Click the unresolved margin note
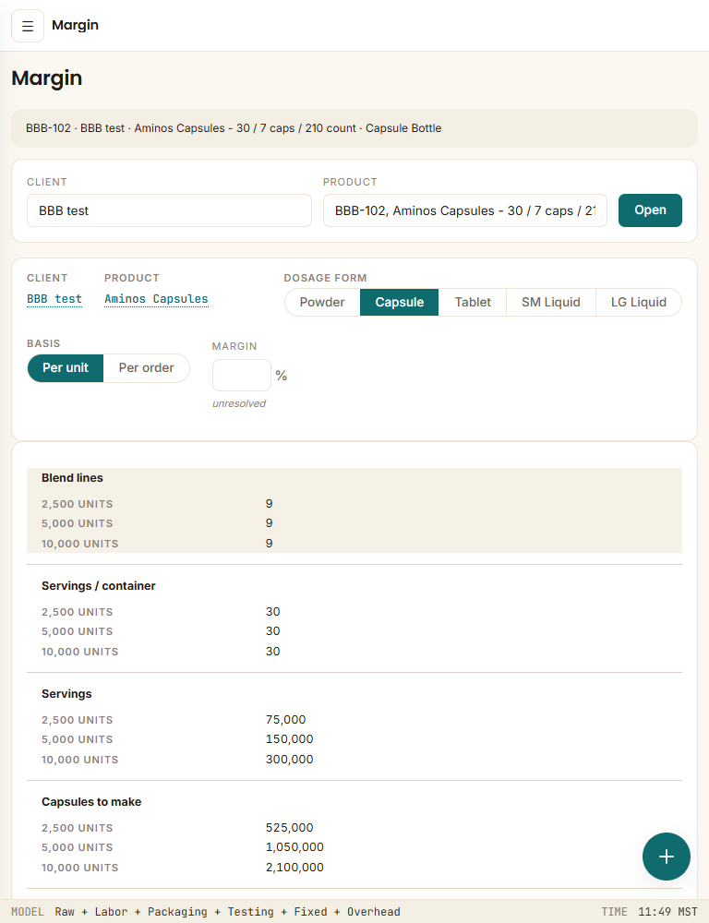Screen dimensions: 709x923 click(x=239, y=404)
